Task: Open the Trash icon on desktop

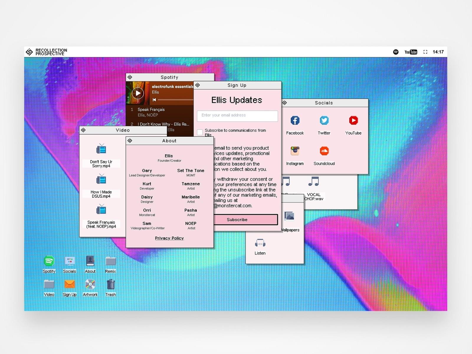Action: coord(111,284)
